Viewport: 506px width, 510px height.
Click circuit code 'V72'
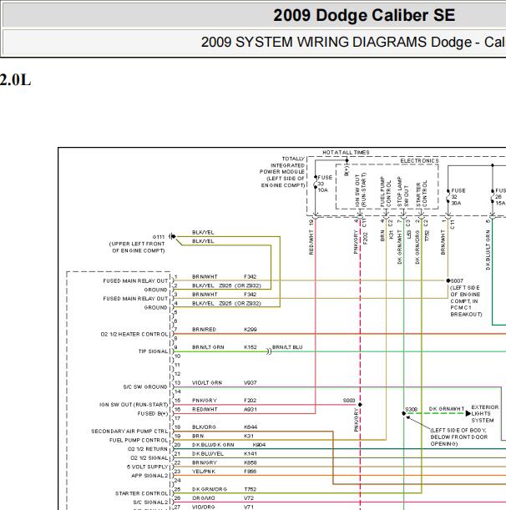click(x=249, y=498)
